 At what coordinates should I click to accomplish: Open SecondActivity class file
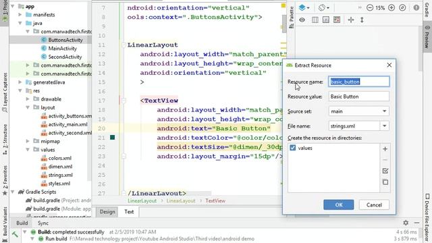(65, 57)
